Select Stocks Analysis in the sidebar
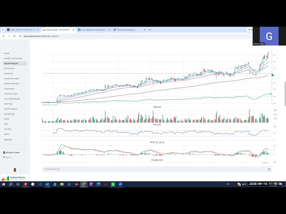 click(x=15, y=63)
